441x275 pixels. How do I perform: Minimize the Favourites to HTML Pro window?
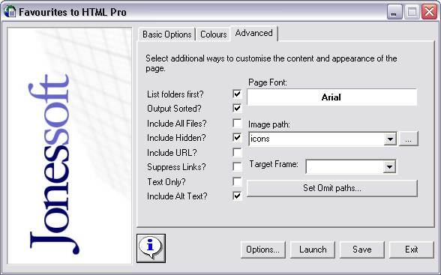394,12
